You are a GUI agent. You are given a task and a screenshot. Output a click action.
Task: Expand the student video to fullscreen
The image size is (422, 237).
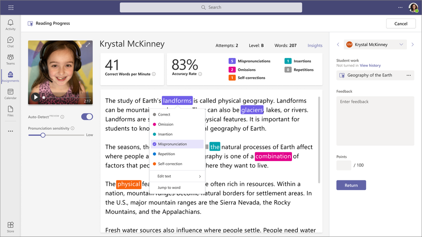(88, 45)
